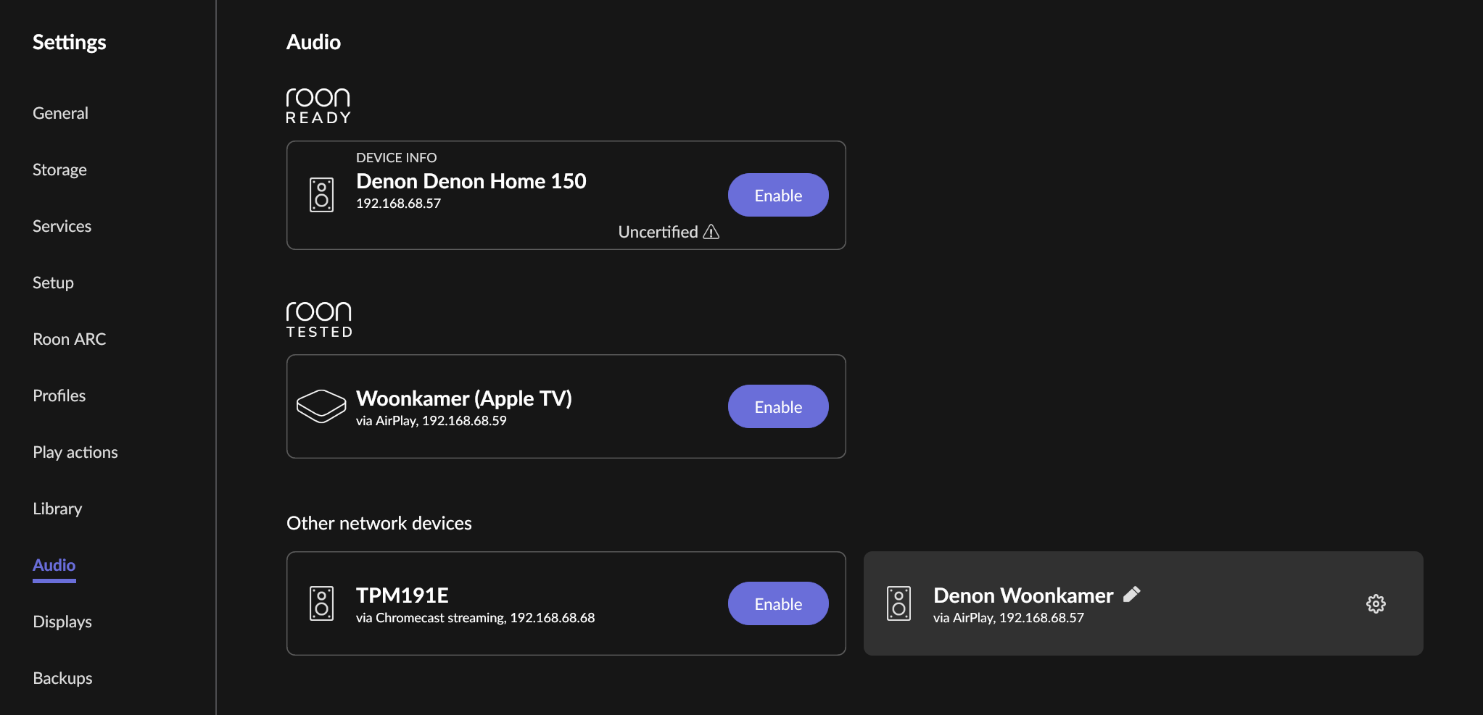This screenshot has width=1483, height=715.
Task: Click the DEVICE INFO label
Action: point(396,158)
